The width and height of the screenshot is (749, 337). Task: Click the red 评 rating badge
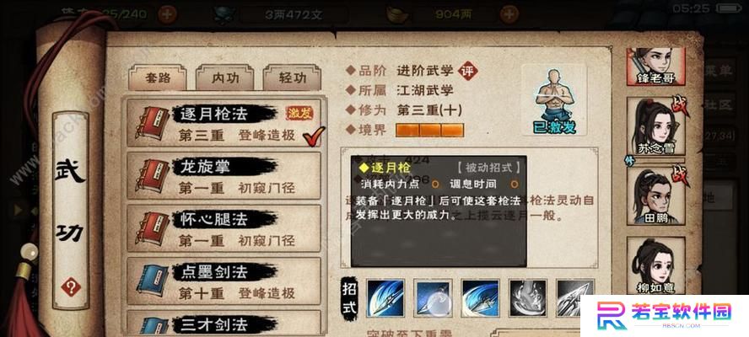point(467,71)
